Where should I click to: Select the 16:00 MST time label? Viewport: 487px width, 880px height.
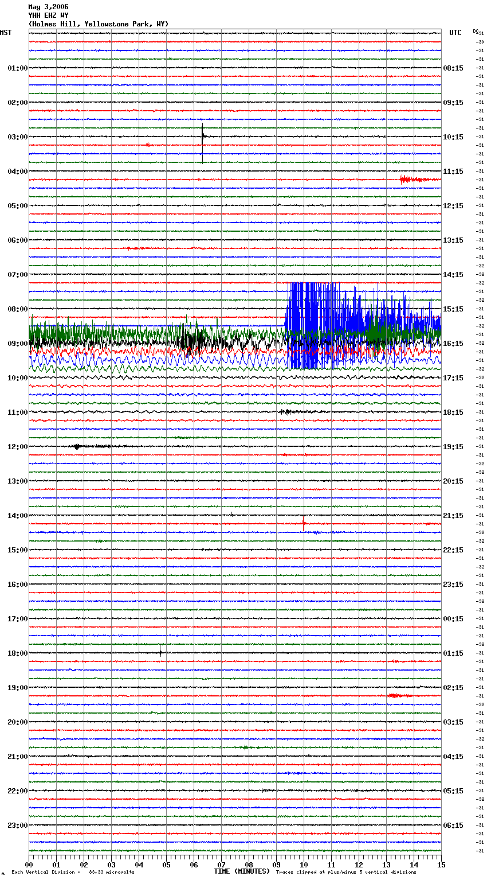[18, 585]
